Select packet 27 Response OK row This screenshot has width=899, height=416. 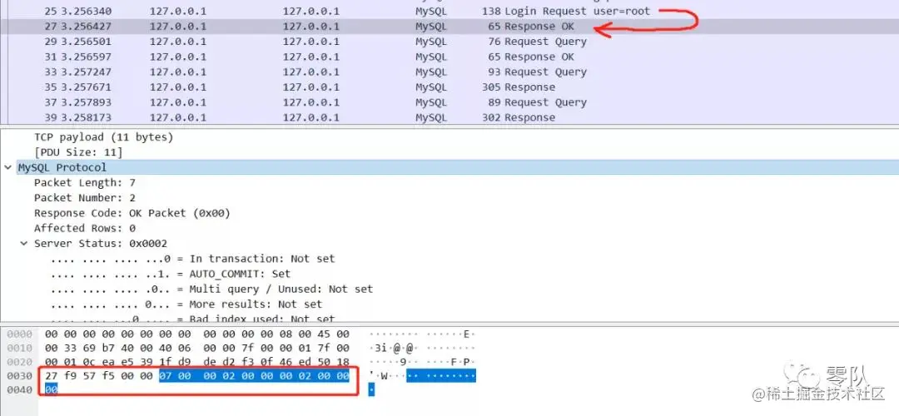pyautogui.click(x=449, y=27)
